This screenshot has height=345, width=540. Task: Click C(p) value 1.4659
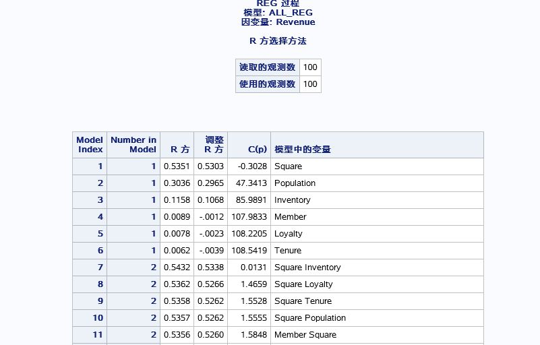pos(249,284)
